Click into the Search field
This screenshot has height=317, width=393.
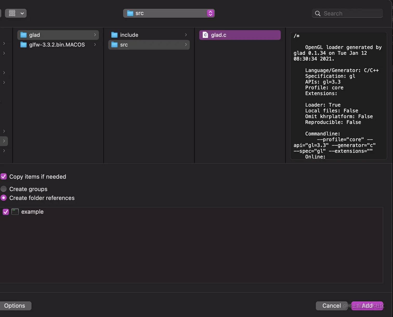tap(347, 13)
